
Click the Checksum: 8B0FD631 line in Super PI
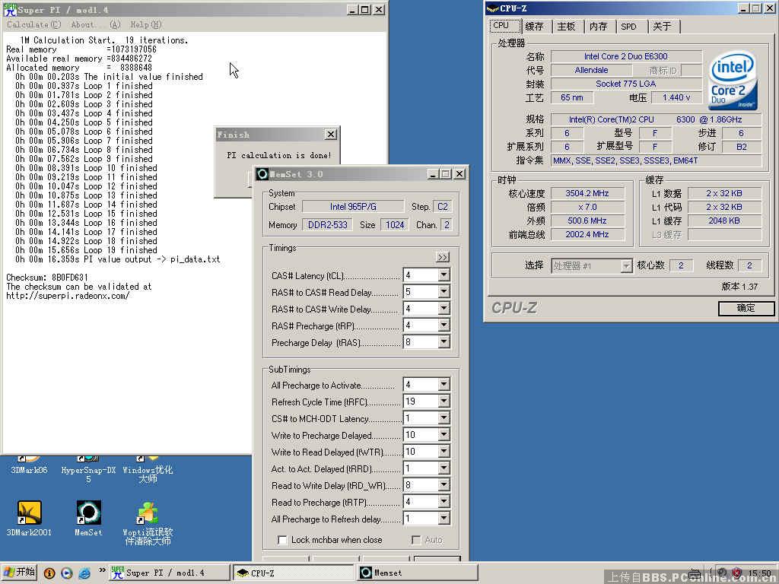point(47,278)
